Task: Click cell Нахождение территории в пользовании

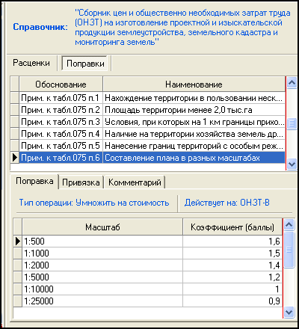Action: coord(194,98)
